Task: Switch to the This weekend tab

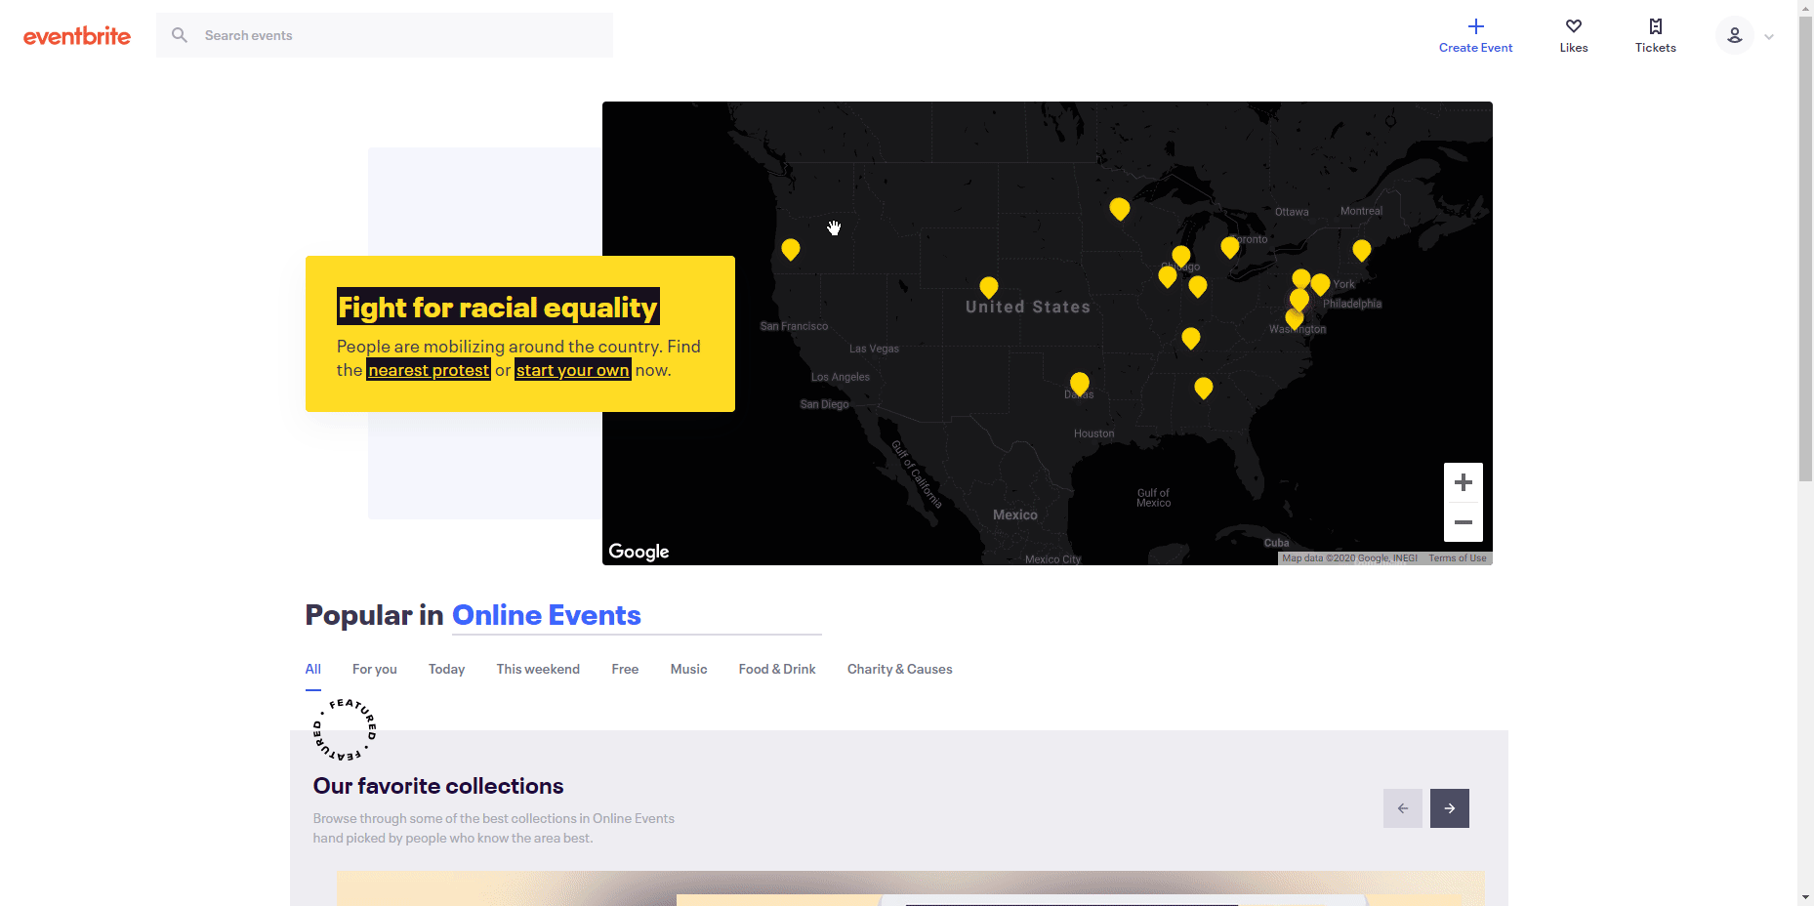Action: tap(537, 669)
